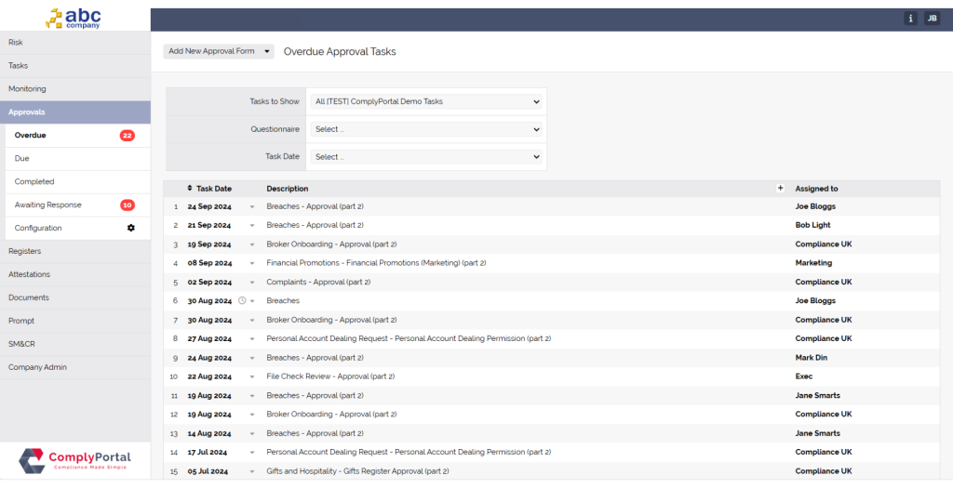Click the Overdue count badge 22
953x488 pixels.
click(x=128, y=136)
